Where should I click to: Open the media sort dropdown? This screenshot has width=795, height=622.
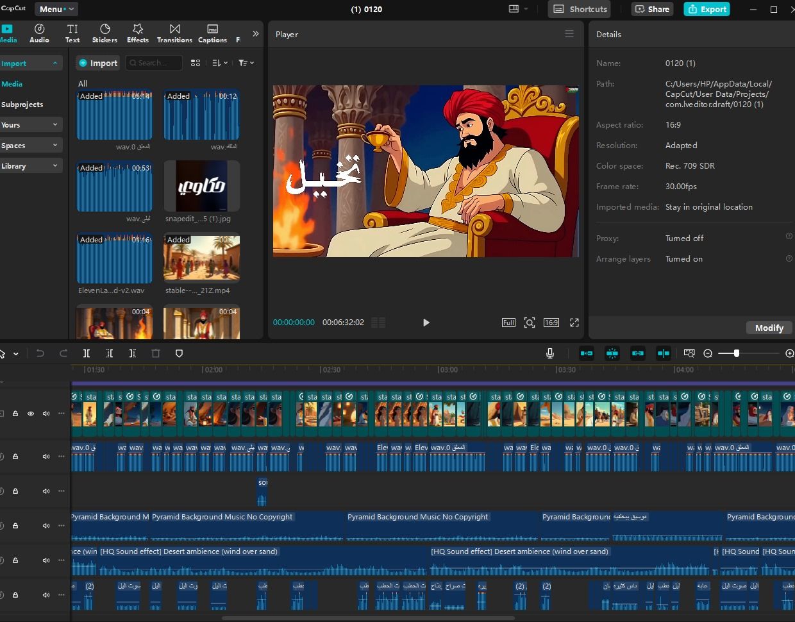220,63
